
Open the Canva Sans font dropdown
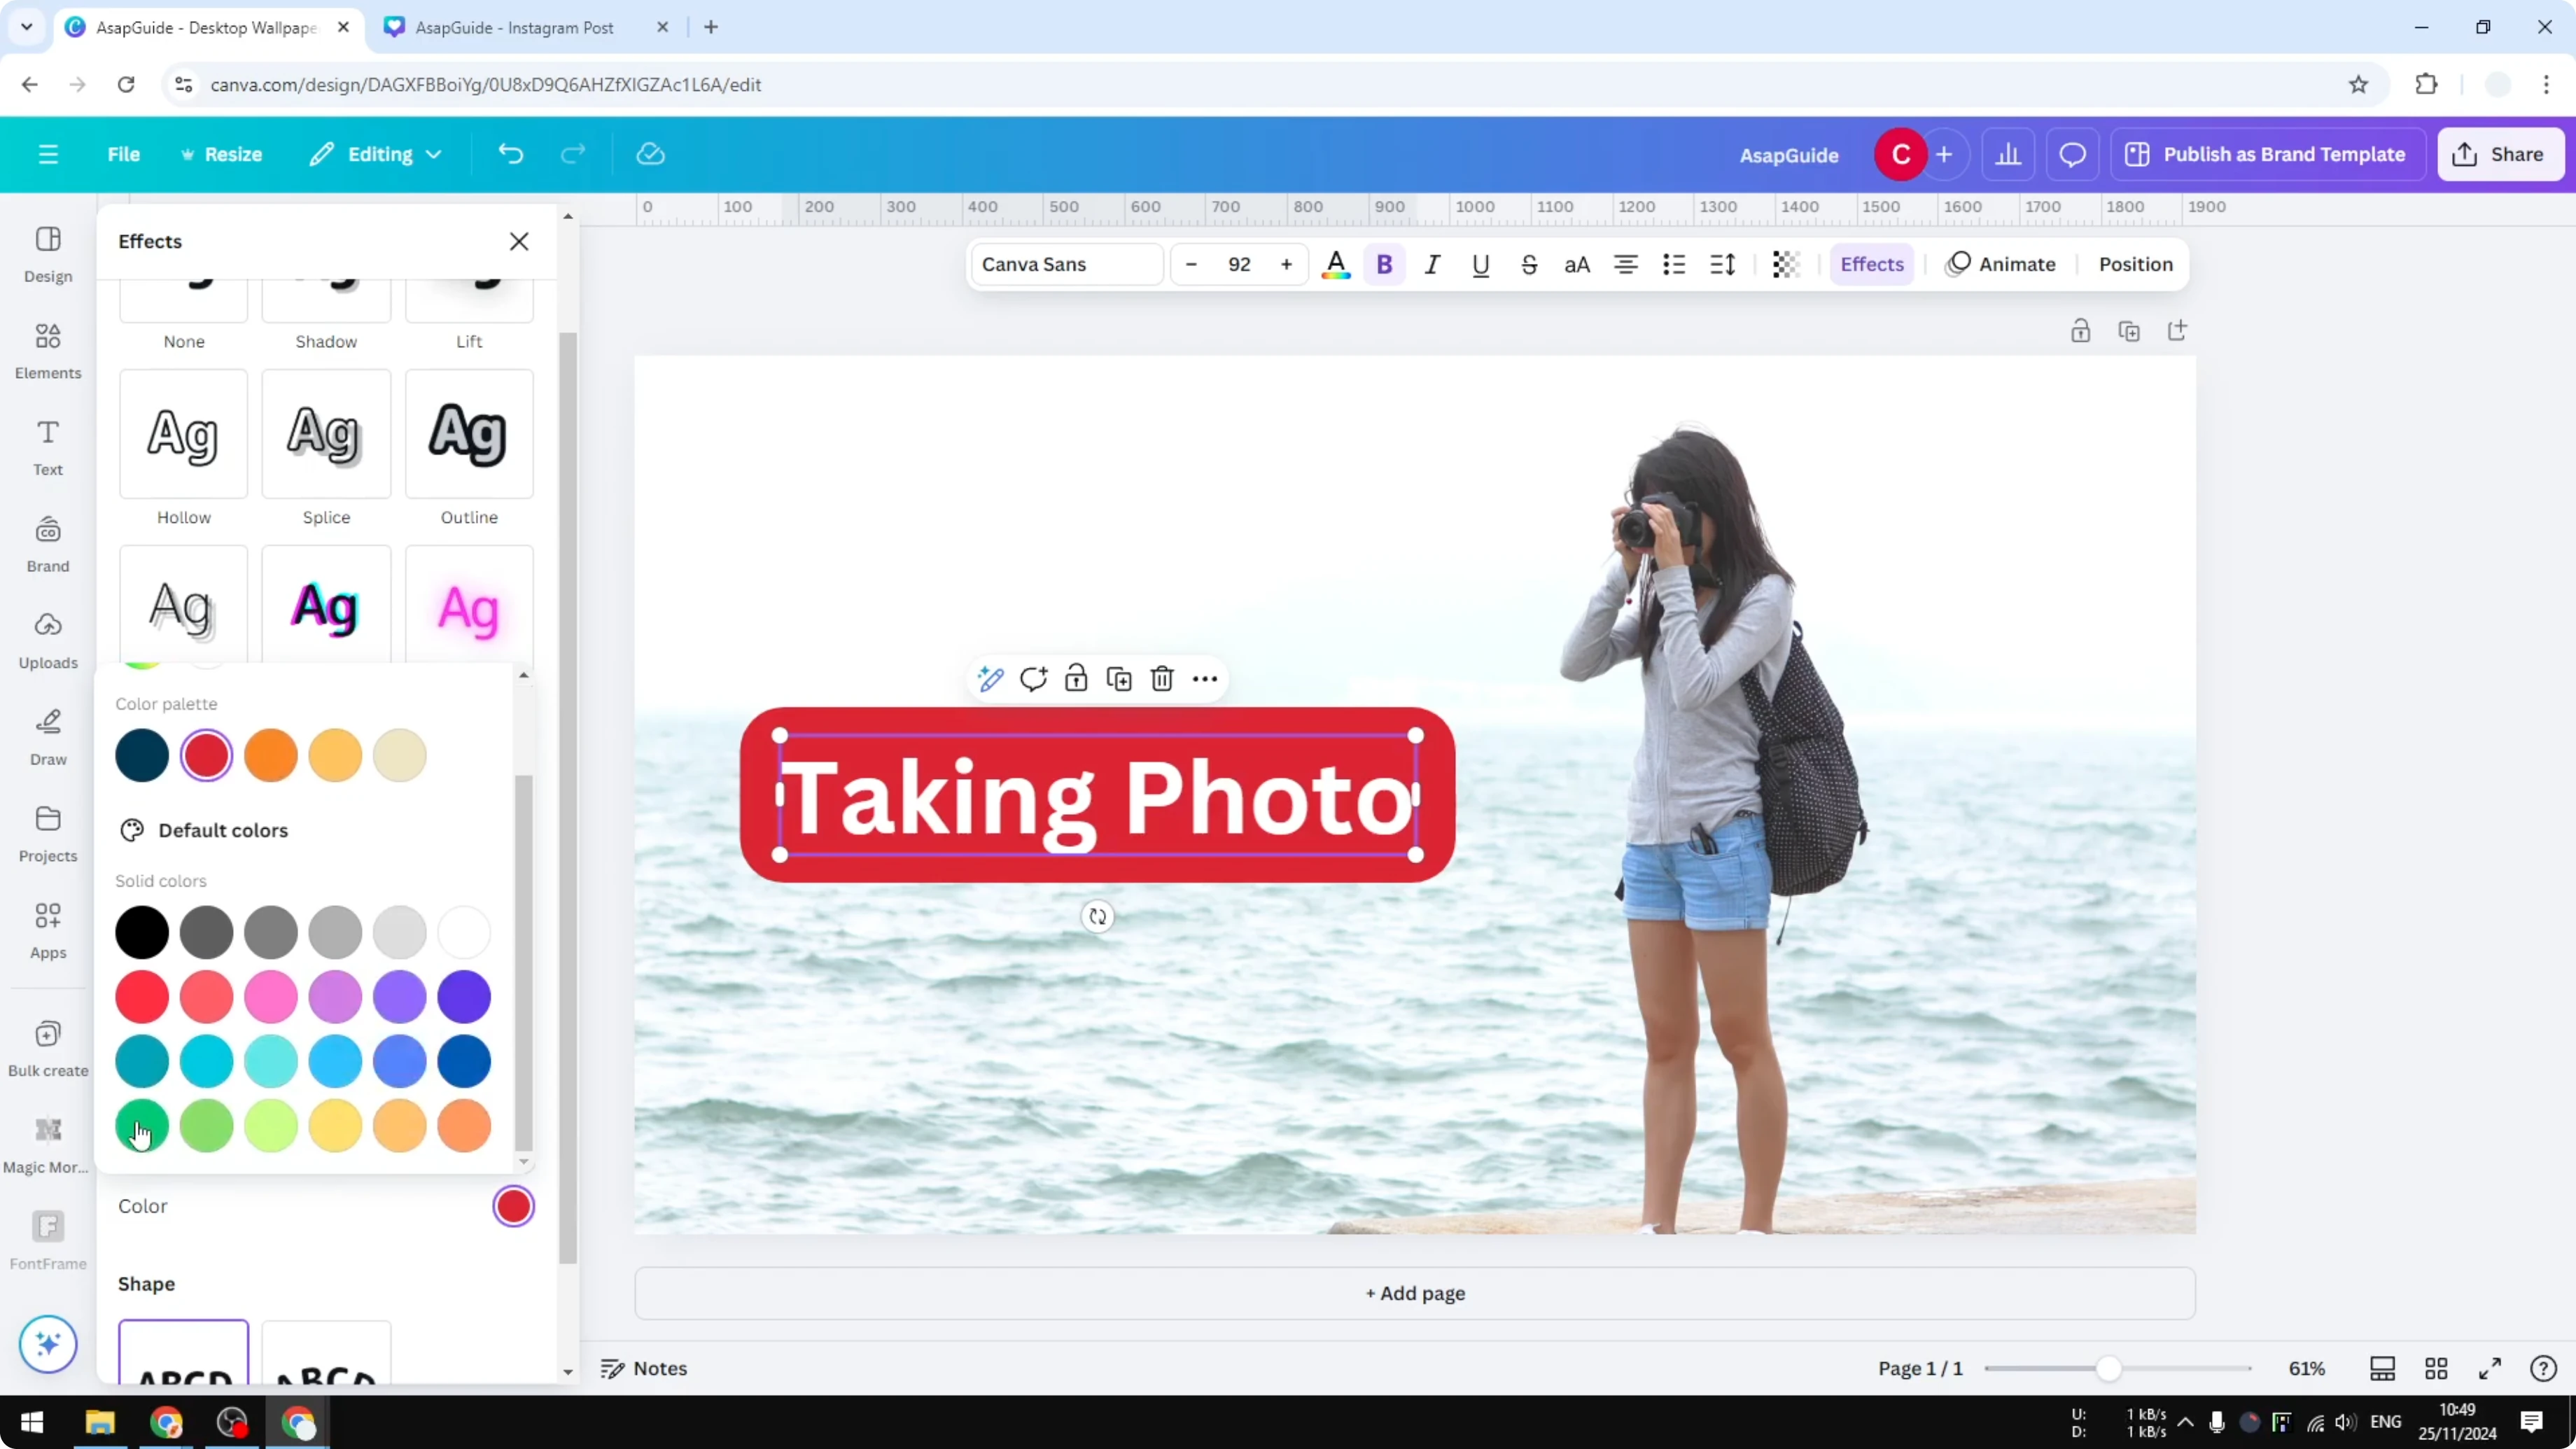(1064, 264)
